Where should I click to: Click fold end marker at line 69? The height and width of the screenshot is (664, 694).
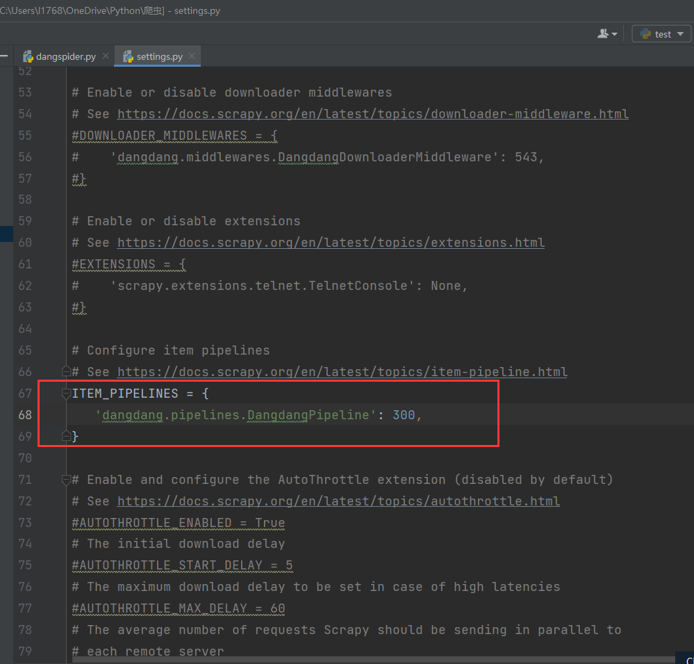(66, 437)
